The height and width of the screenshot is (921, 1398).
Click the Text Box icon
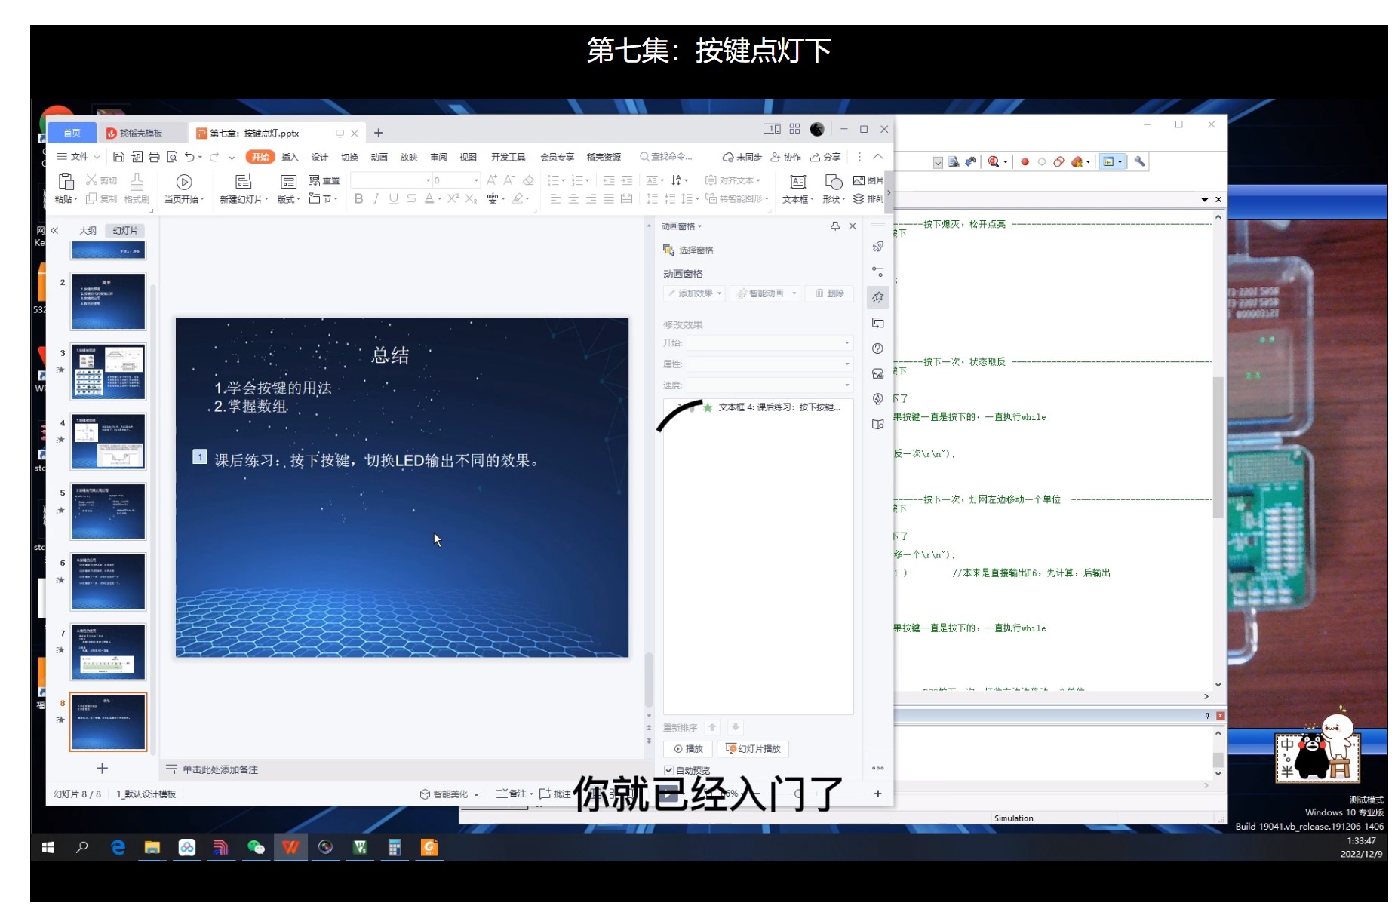click(x=797, y=182)
